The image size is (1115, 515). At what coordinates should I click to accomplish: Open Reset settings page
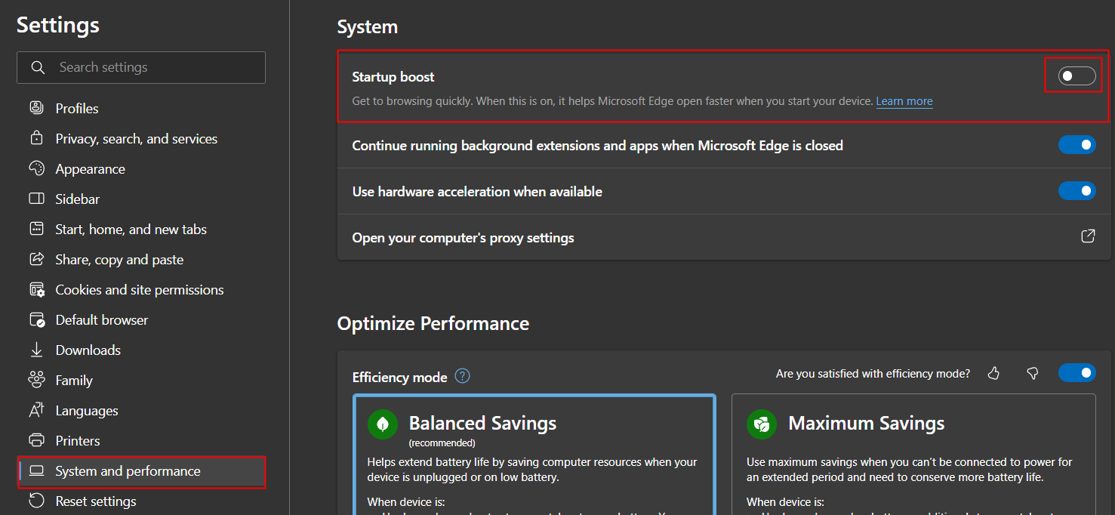tap(141, 501)
